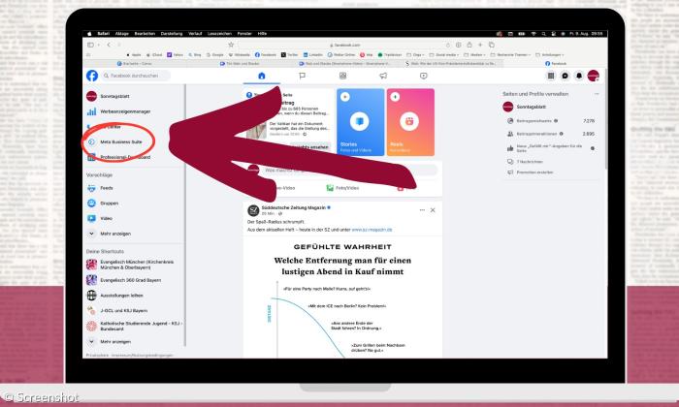This screenshot has width=679, height=407.
Task: Open the Bearbeiten menu
Action: pos(145,34)
